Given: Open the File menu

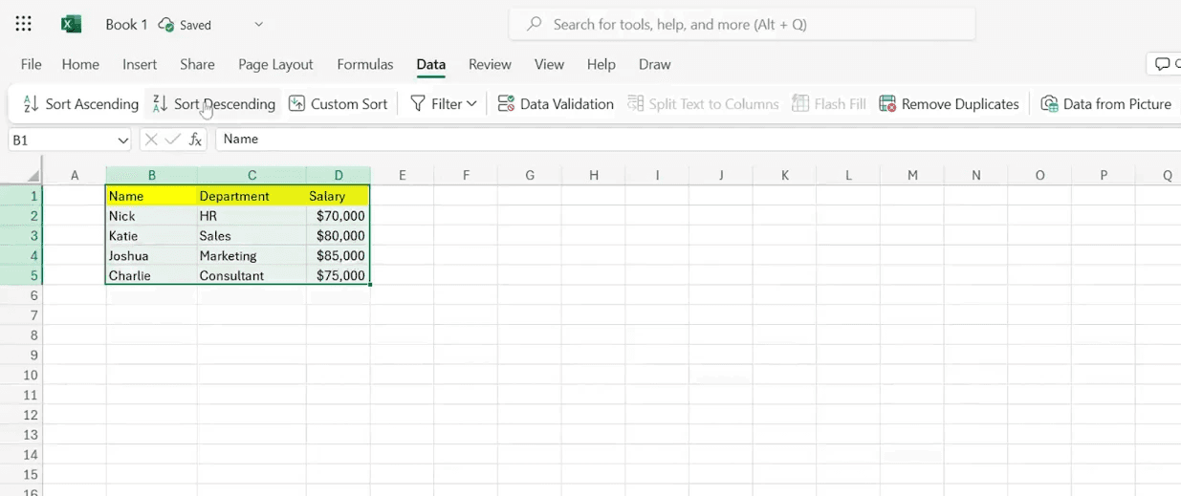Looking at the screenshot, I should pyautogui.click(x=32, y=64).
